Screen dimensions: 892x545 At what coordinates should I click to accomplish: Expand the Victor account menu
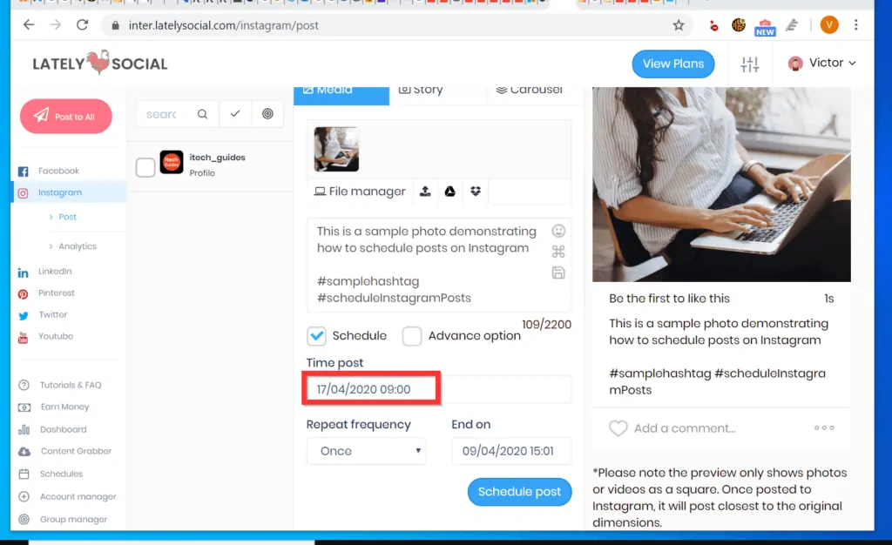pyautogui.click(x=822, y=63)
